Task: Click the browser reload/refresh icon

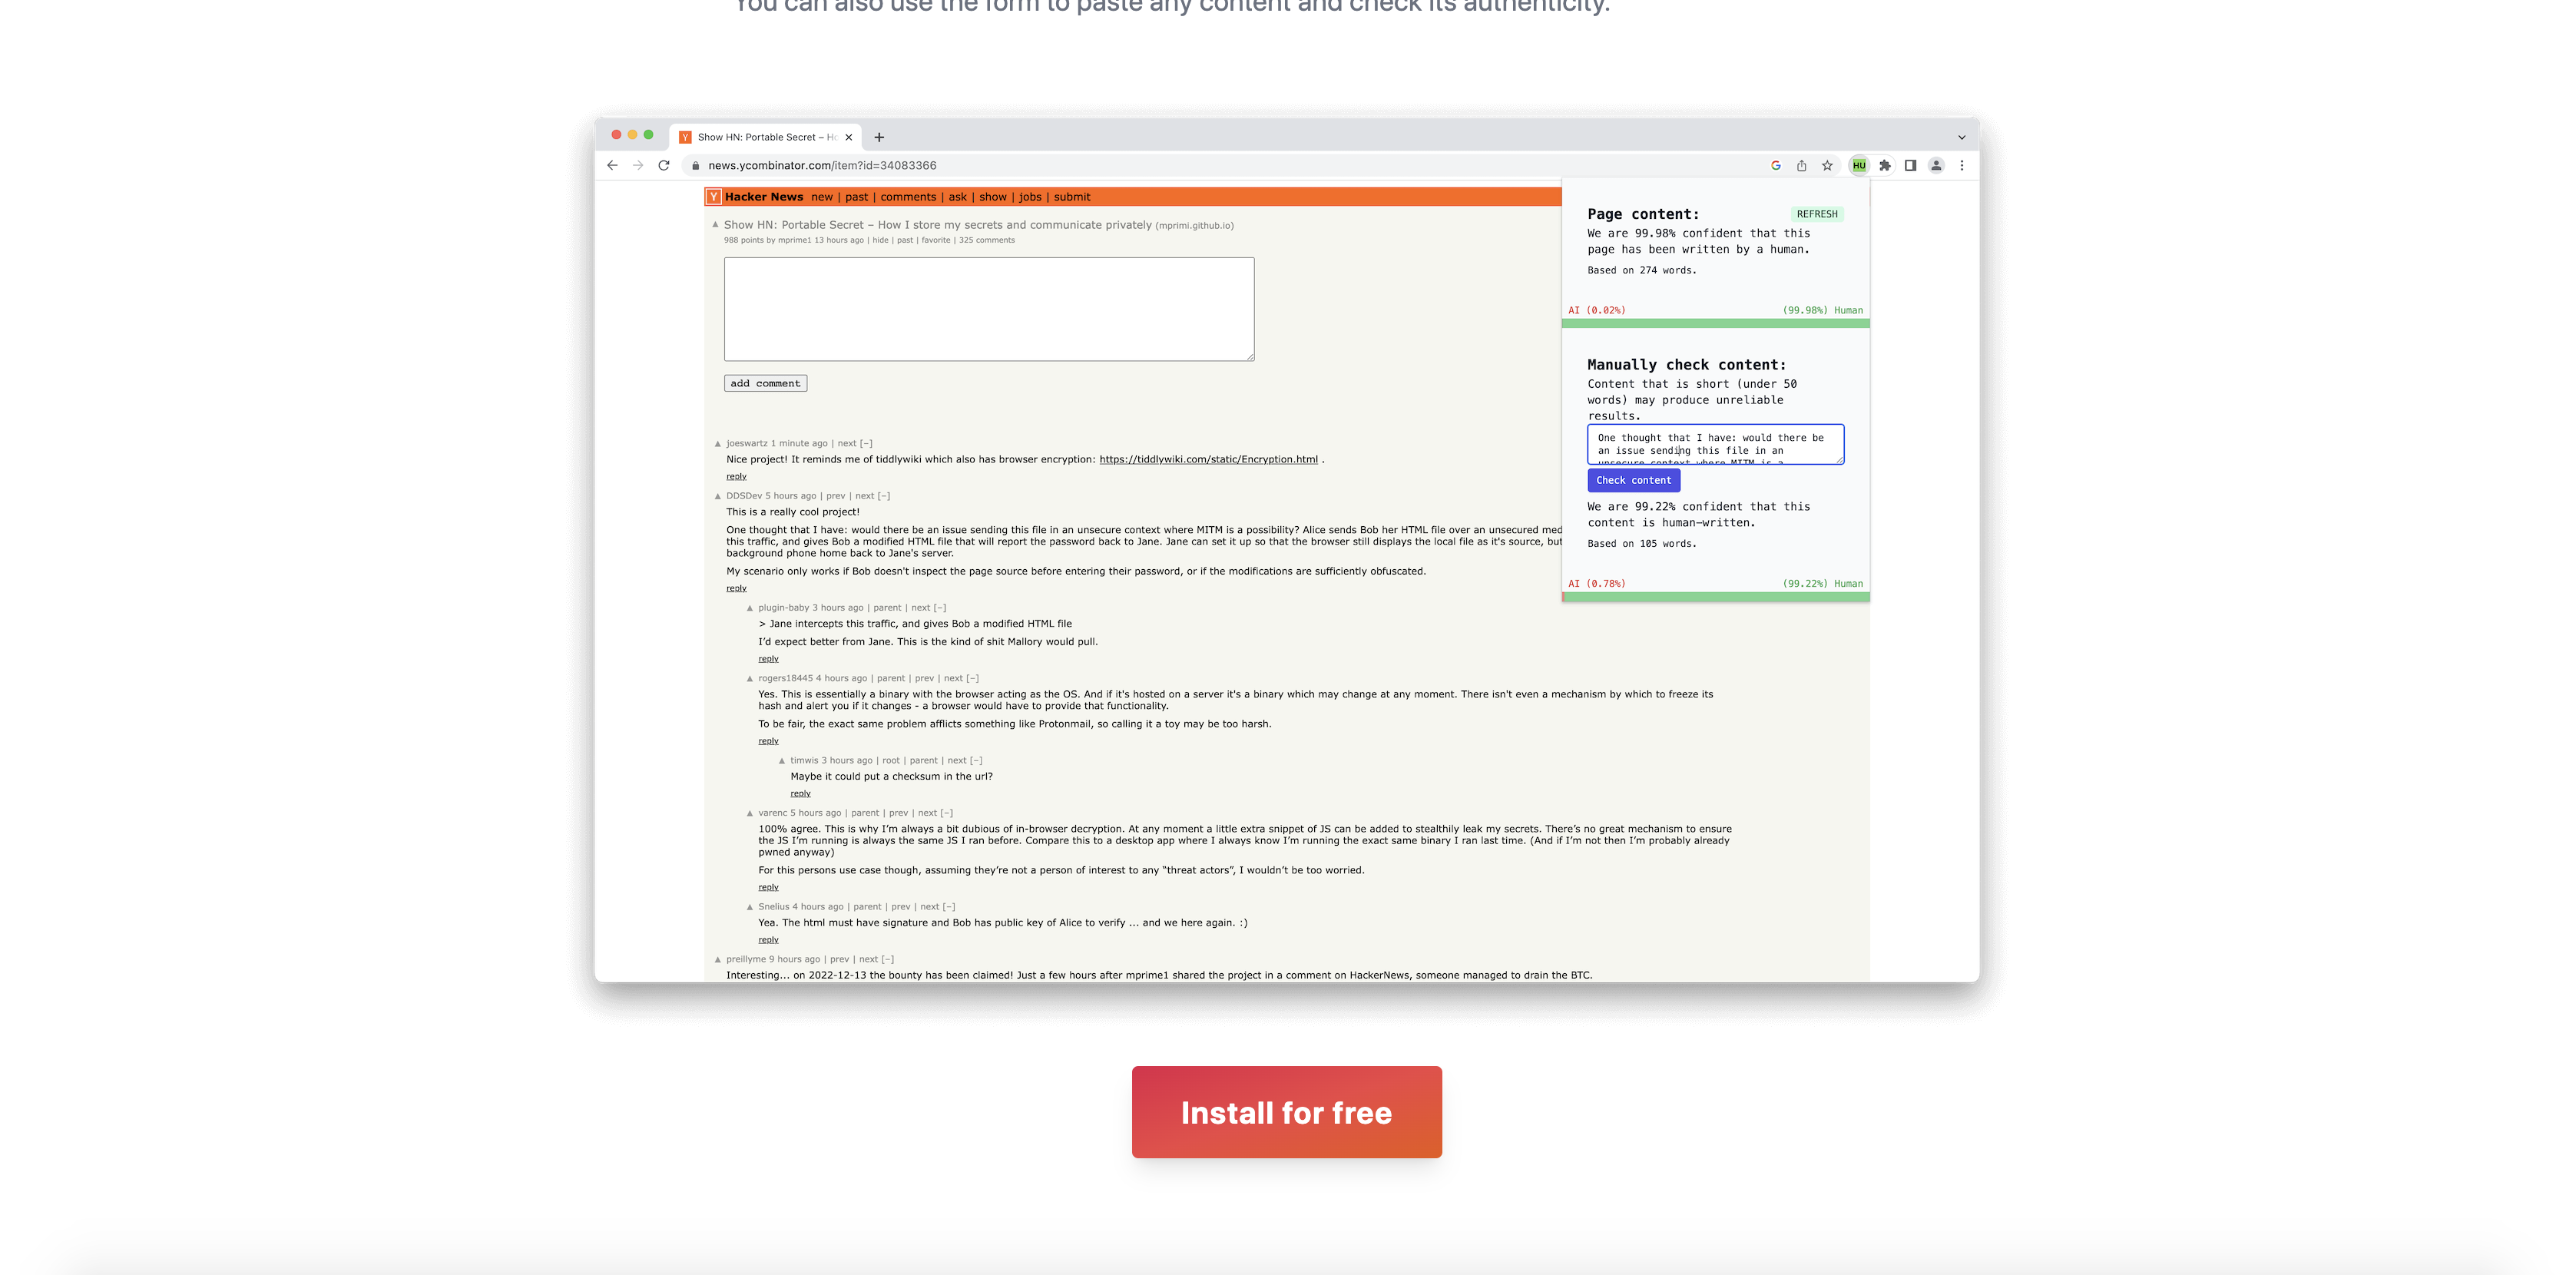Action: pyautogui.click(x=662, y=164)
